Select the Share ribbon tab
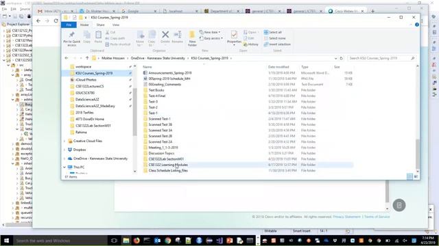 pyautogui.click(x=100, y=25)
